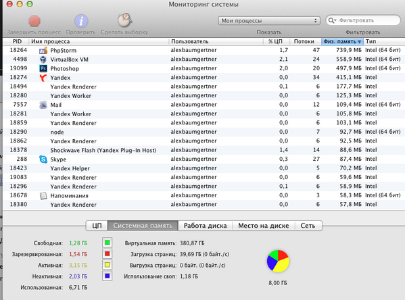Viewport: 405px width, 300px height.
Task: Select the red Yandex browser icon
Action: (x=43, y=78)
